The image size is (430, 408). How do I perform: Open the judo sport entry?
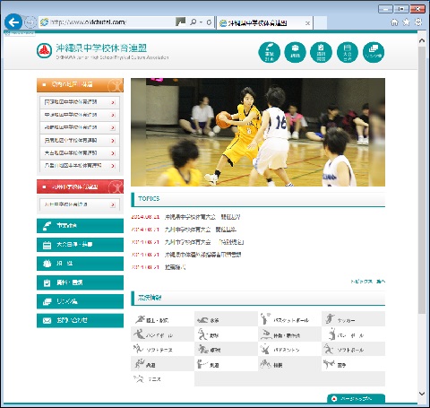click(163, 364)
